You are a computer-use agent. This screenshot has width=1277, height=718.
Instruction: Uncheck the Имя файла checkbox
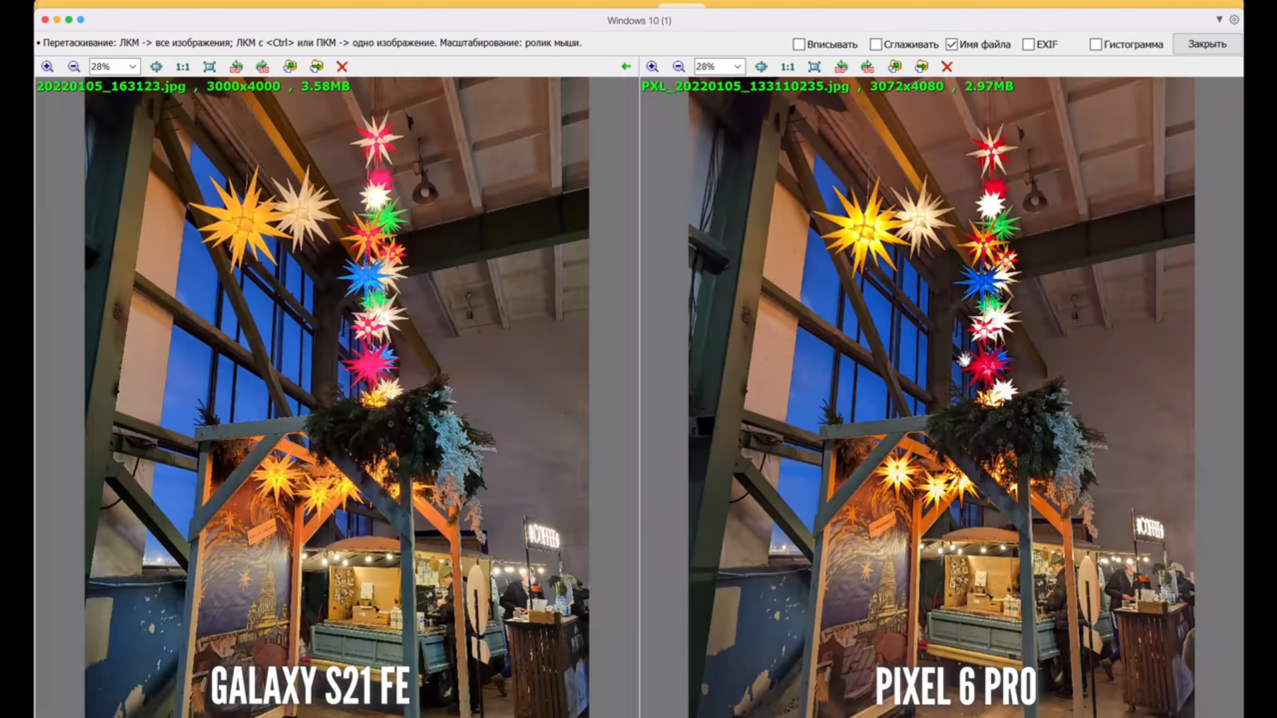click(952, 45)
